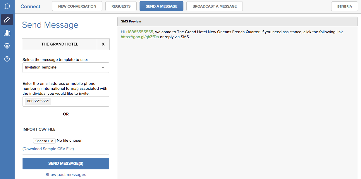The width and height of the screenshot is (361, 179).
Task: Click the 8885555555 phone number chip
Action: tap(38, 101)
